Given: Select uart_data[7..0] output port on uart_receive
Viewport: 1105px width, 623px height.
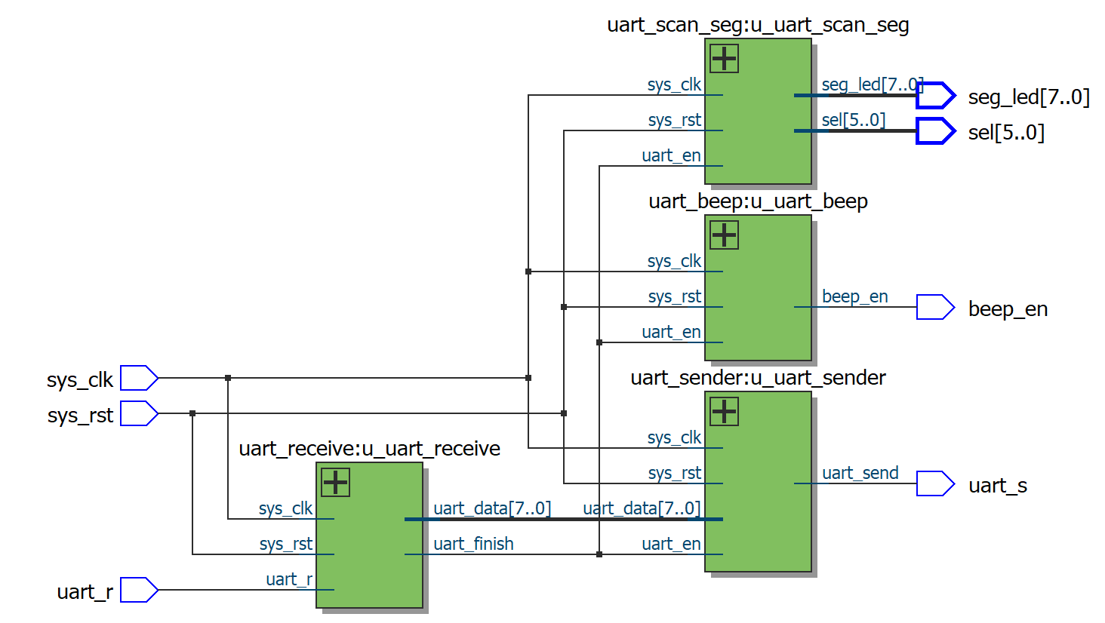Looking at the screenshot, I should pyautogui.click(x=492, y=508).
